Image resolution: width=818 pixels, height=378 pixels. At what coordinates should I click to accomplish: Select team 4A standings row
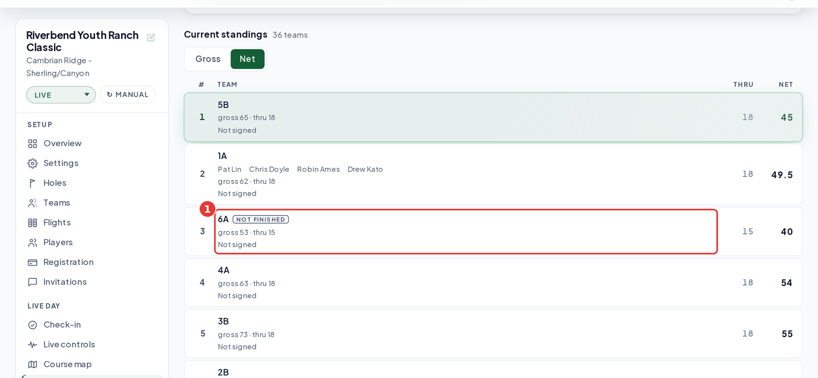(x=493, y=282)
